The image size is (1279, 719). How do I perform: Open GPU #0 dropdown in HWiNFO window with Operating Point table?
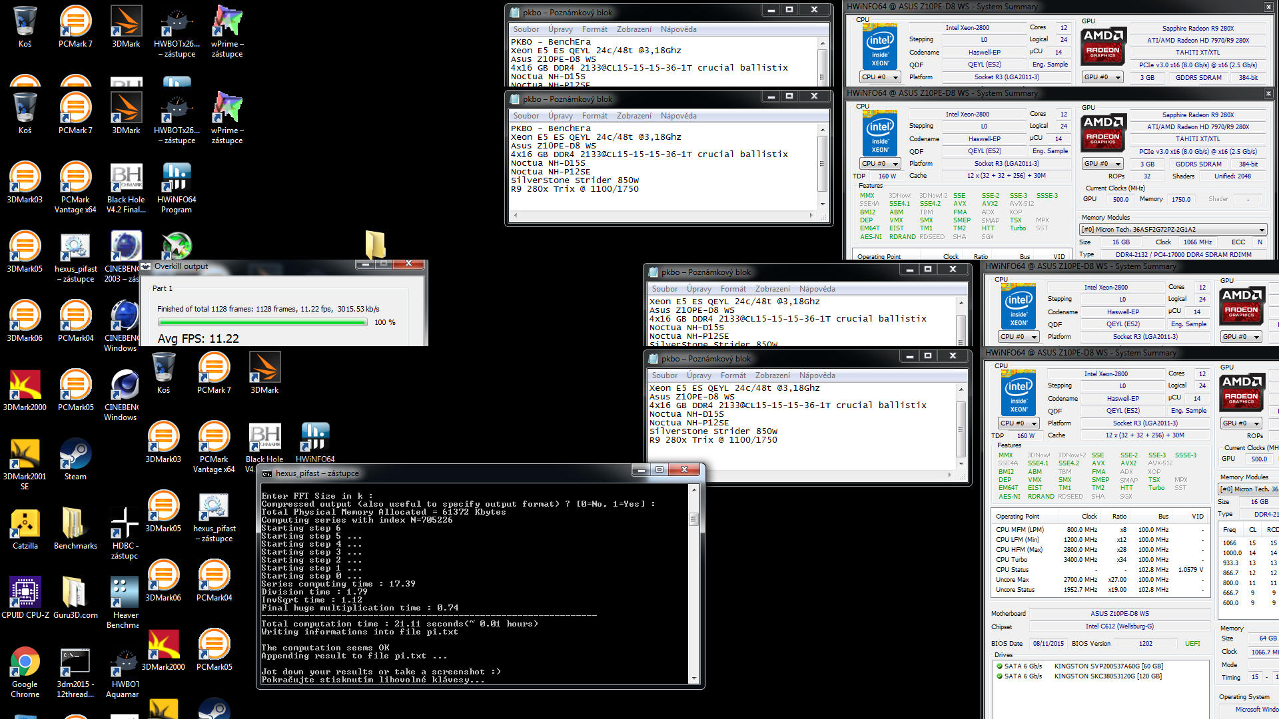pyautogui.click(x=1242, y=423)
